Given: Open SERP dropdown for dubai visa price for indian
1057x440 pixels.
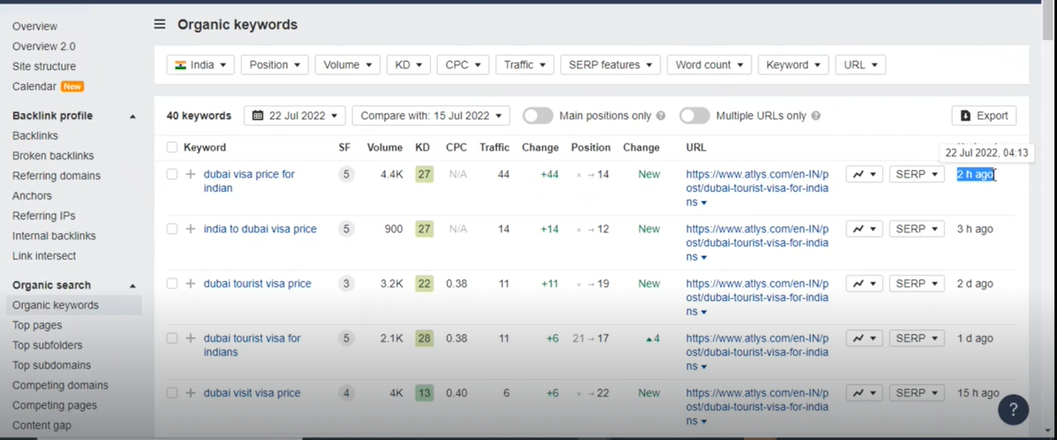Looking at the screenshot, I should coord(917,174).
